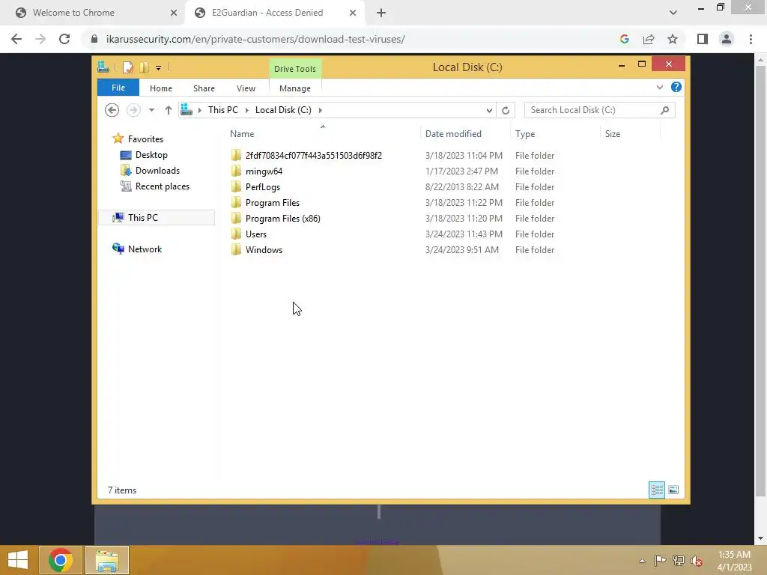Click File Explorer icon on taskbar

click(x=107, y=560)
